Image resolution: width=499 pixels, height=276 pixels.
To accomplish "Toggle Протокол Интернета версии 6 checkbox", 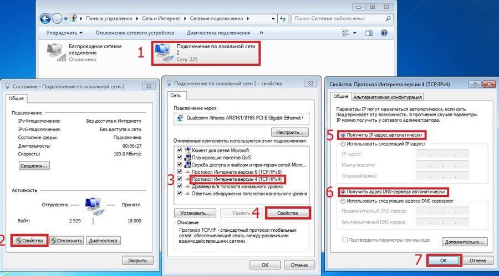I will click(x=180, y=172).
